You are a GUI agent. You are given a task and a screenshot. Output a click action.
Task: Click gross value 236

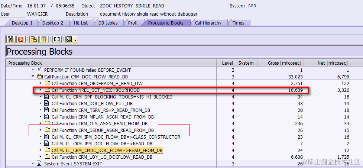[x=299, y=123]
